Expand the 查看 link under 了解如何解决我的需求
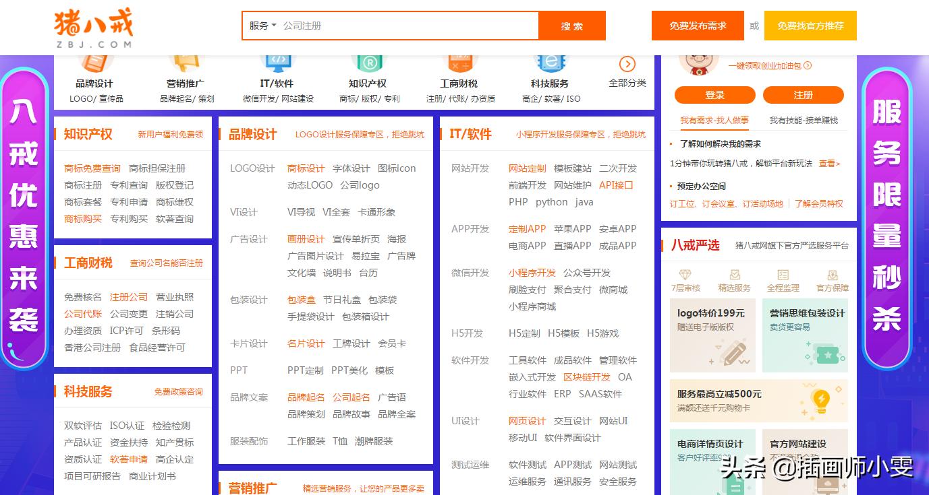The width and height of the screenshot is (929, 495). (x=829, y=163)
